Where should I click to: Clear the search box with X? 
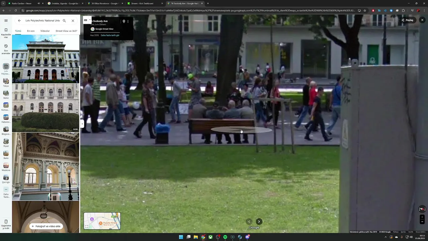pyautogui.click(x=73, y=21)
